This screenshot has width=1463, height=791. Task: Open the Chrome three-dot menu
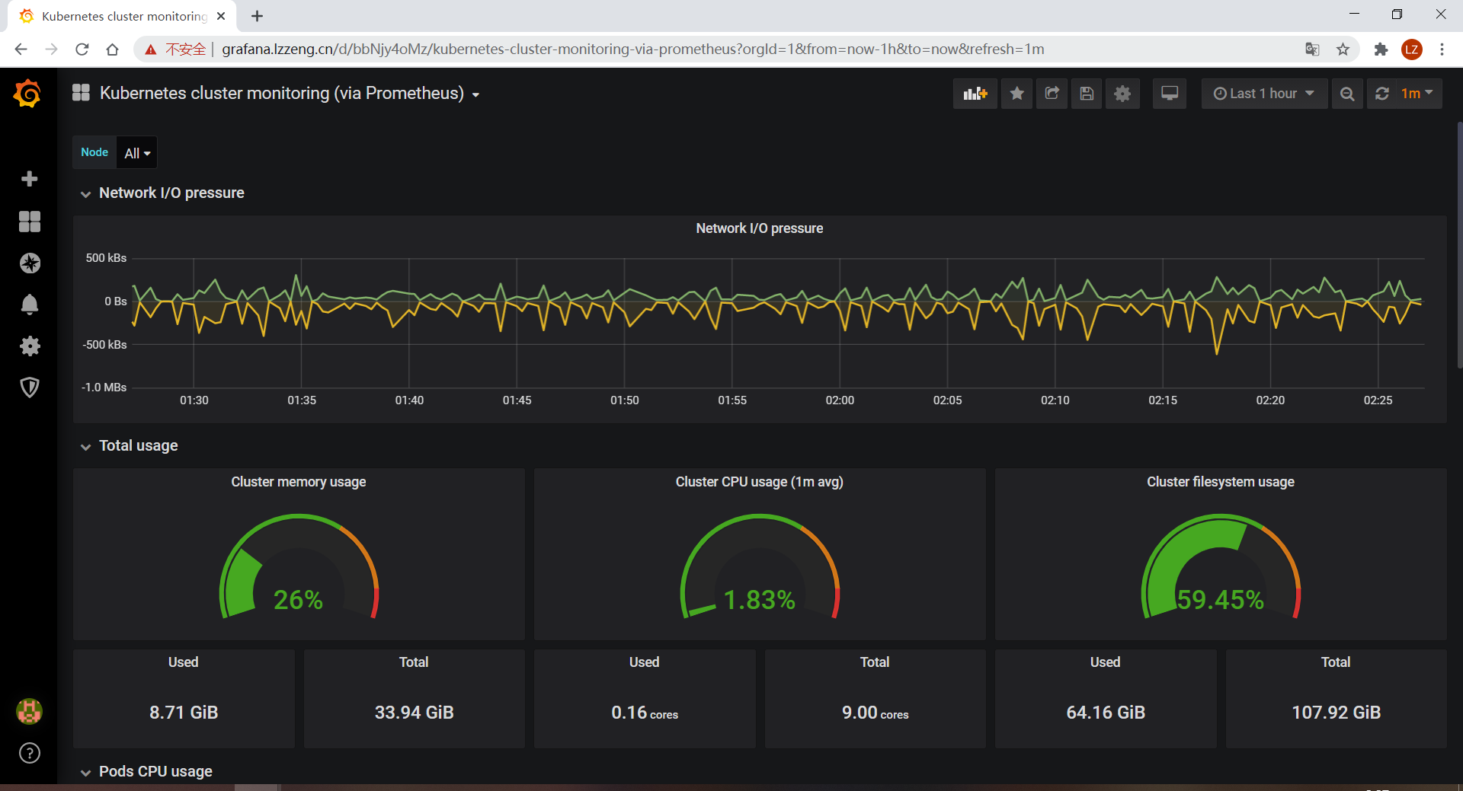click(1442, 49)
